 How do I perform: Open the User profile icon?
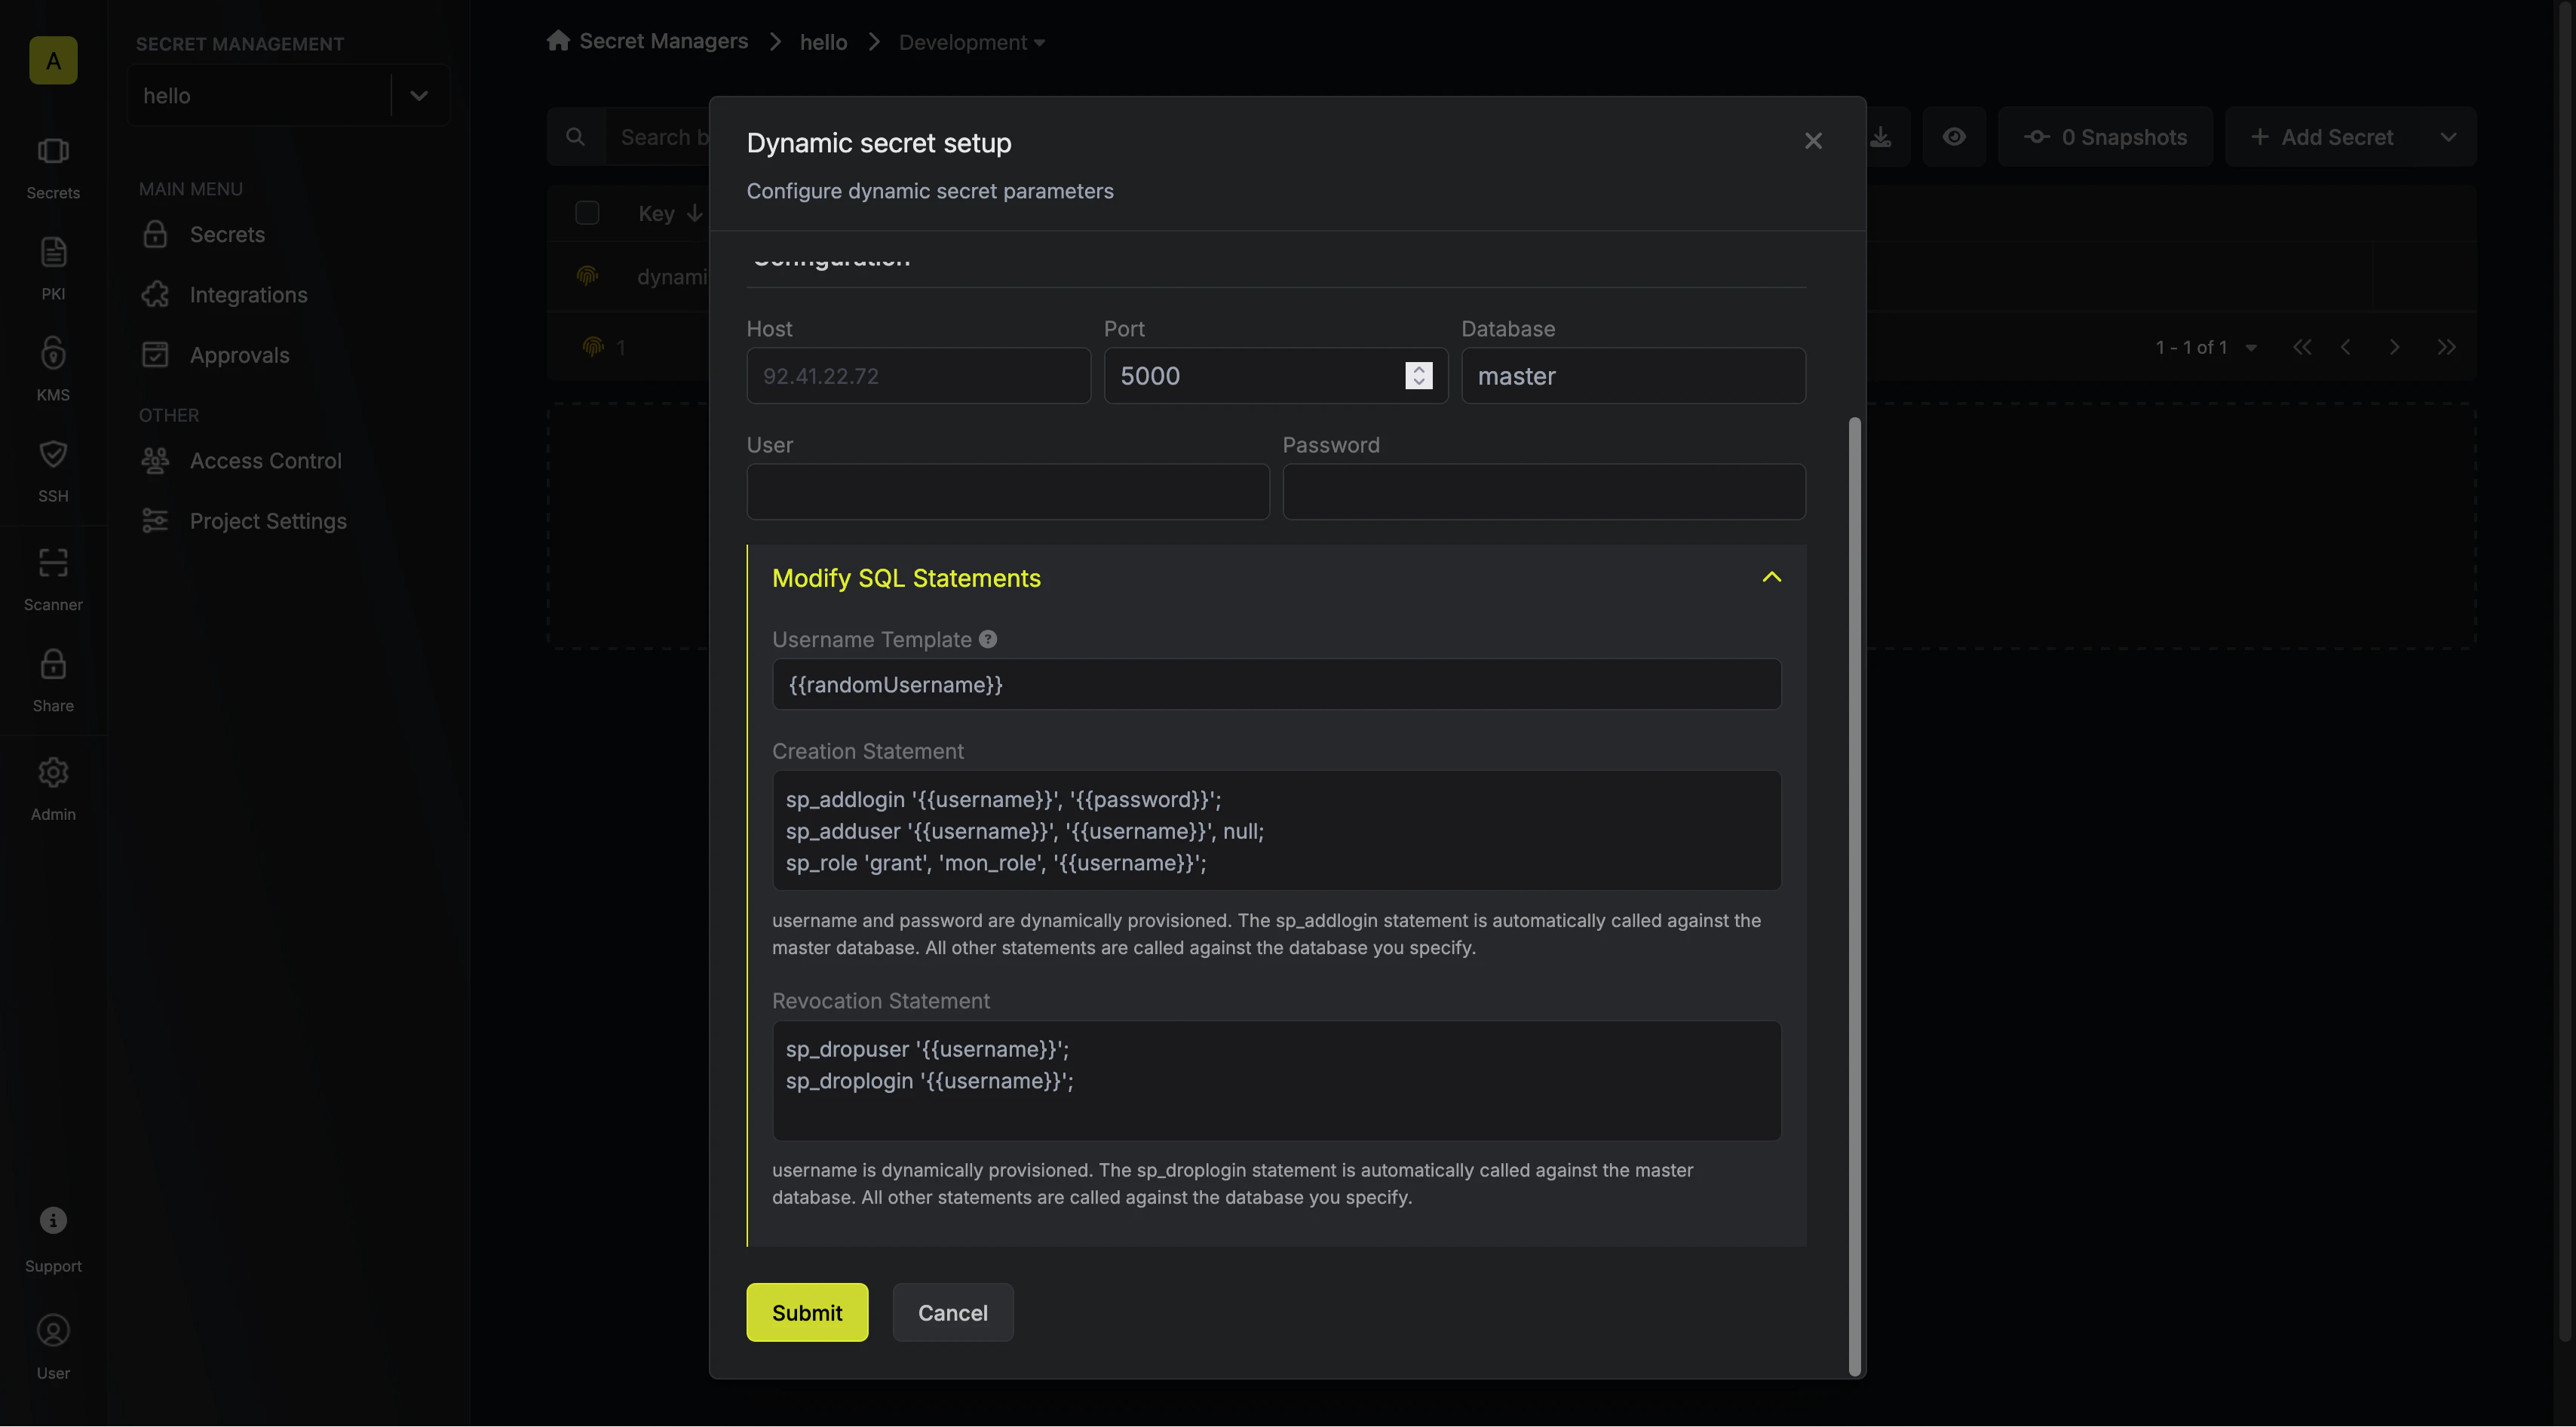coord(53,1331)
